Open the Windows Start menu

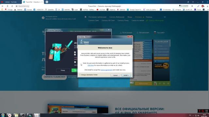click(x=3, y=115)
